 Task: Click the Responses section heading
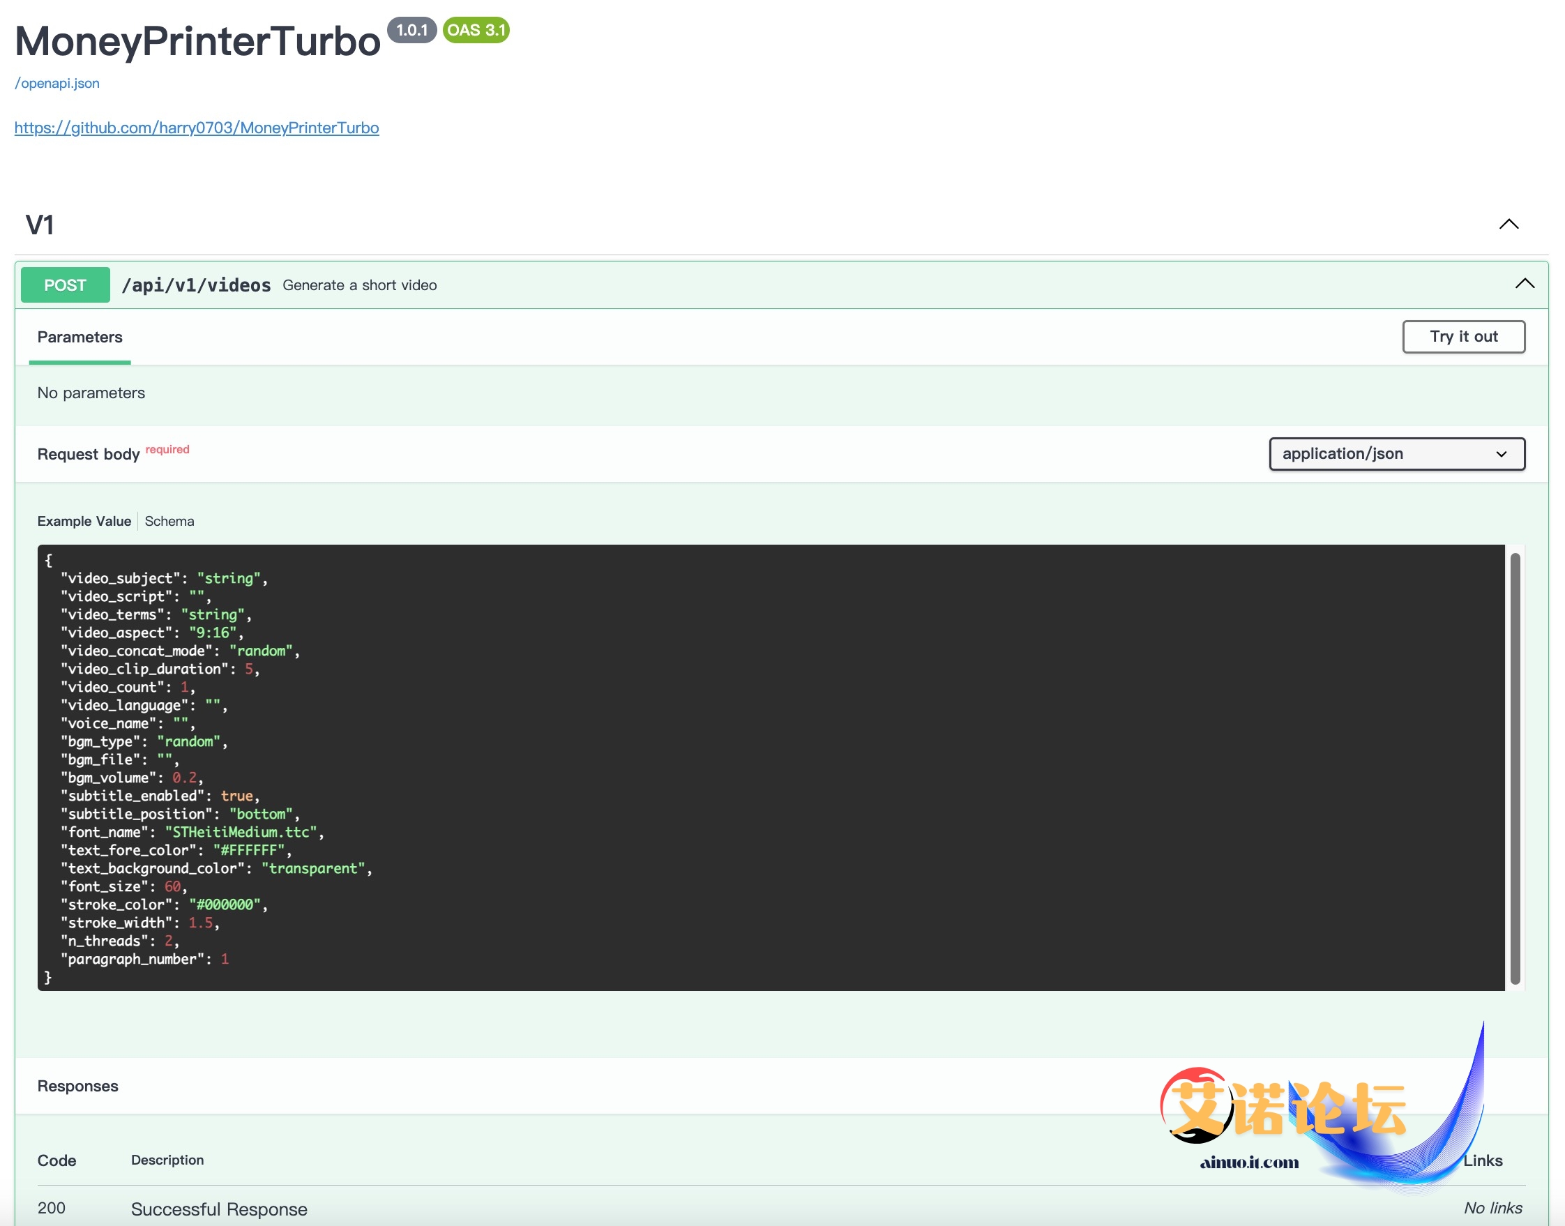pos(77,1086)
